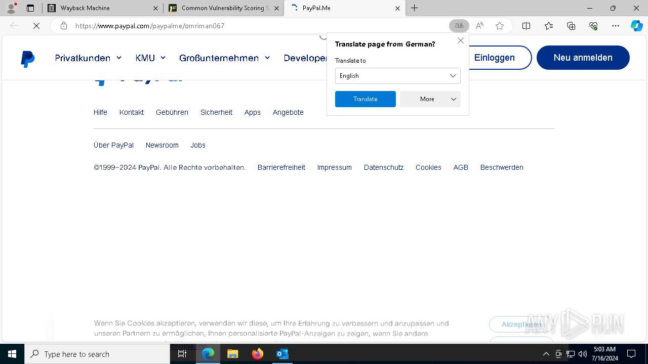Viewport: 648px width, 364px height.
Task: Expand the KMU menu
Action: pos(150,58)
